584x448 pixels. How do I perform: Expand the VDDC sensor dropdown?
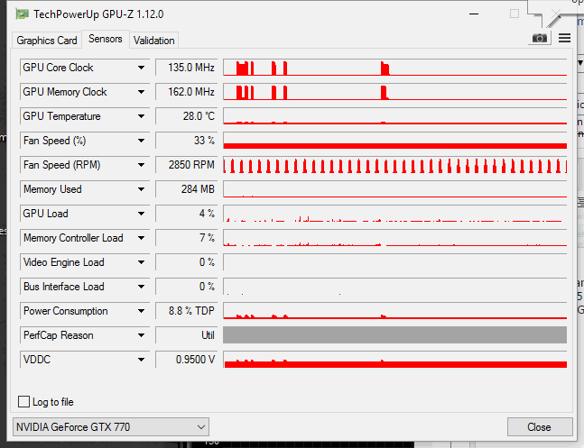[141, 360]
